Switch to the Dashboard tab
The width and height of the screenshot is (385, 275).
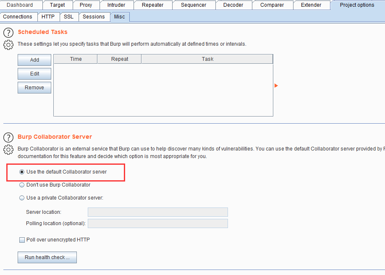20,5
